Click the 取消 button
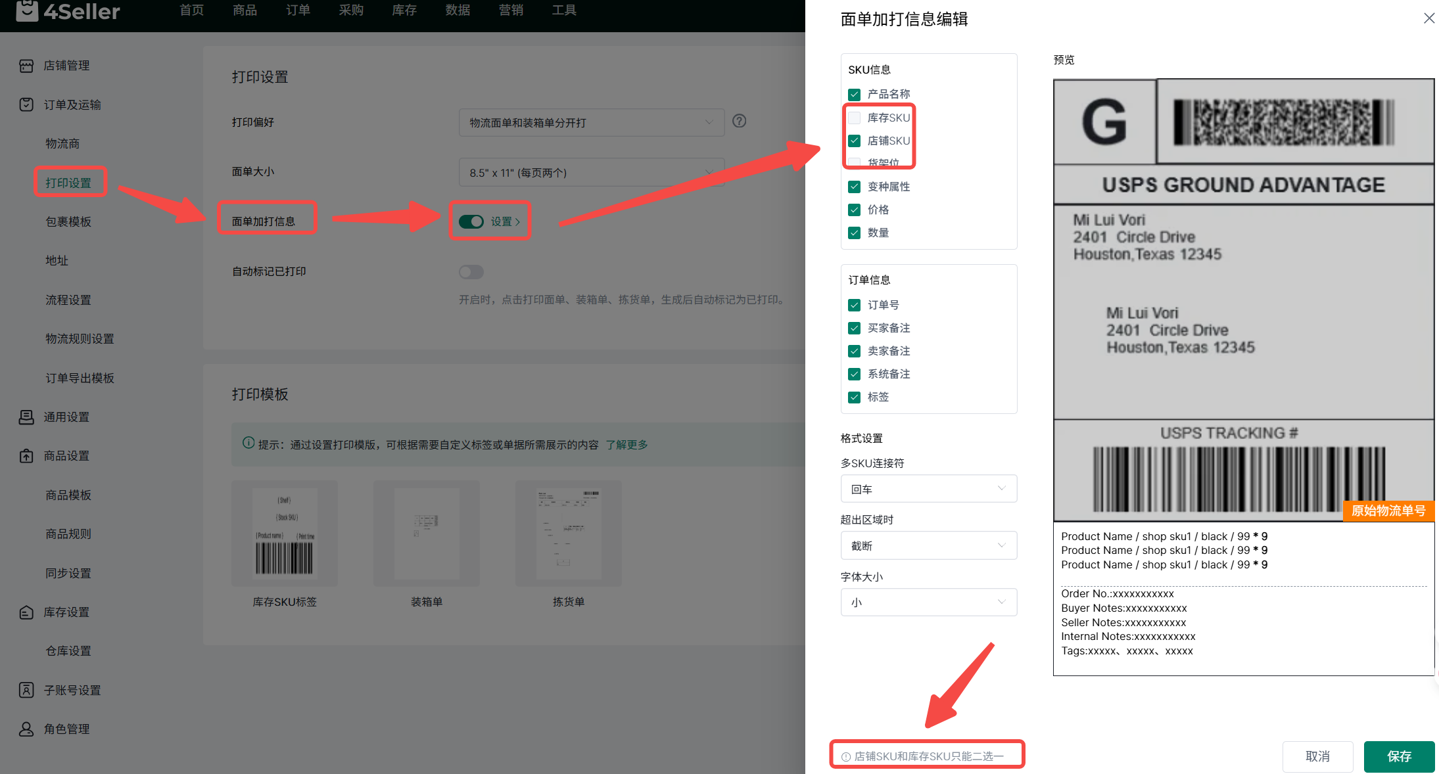 pyautogui.click(x=1317, y=756)
